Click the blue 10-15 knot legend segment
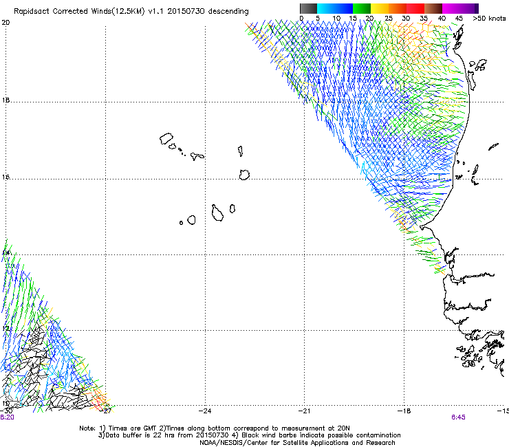The height and width of the screenshot is (447, 509). [344, 8]
